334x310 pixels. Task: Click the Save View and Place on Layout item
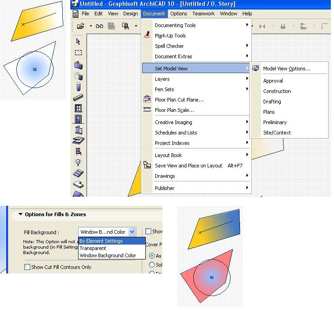[195, 166]
